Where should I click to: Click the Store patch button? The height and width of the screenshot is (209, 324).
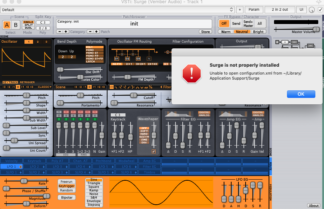coord(205,32)
